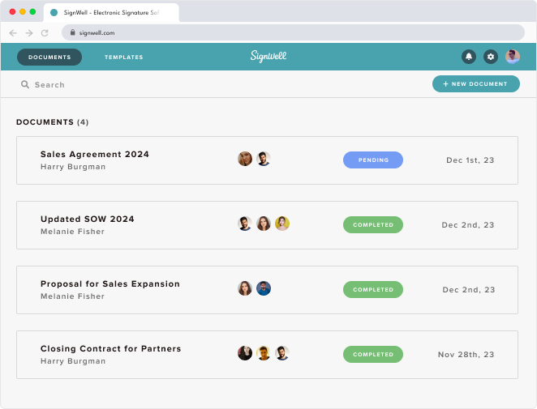
Task: Click the signwell.com address bar
Action: pos(292,33)
